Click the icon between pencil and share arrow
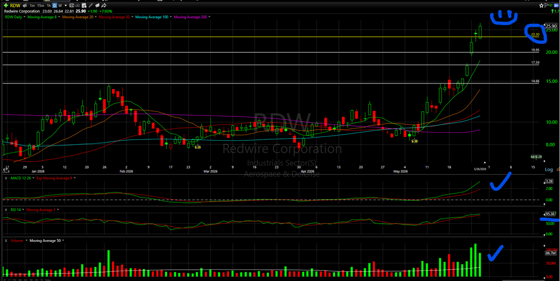560x281 pixels. [97, 6]
